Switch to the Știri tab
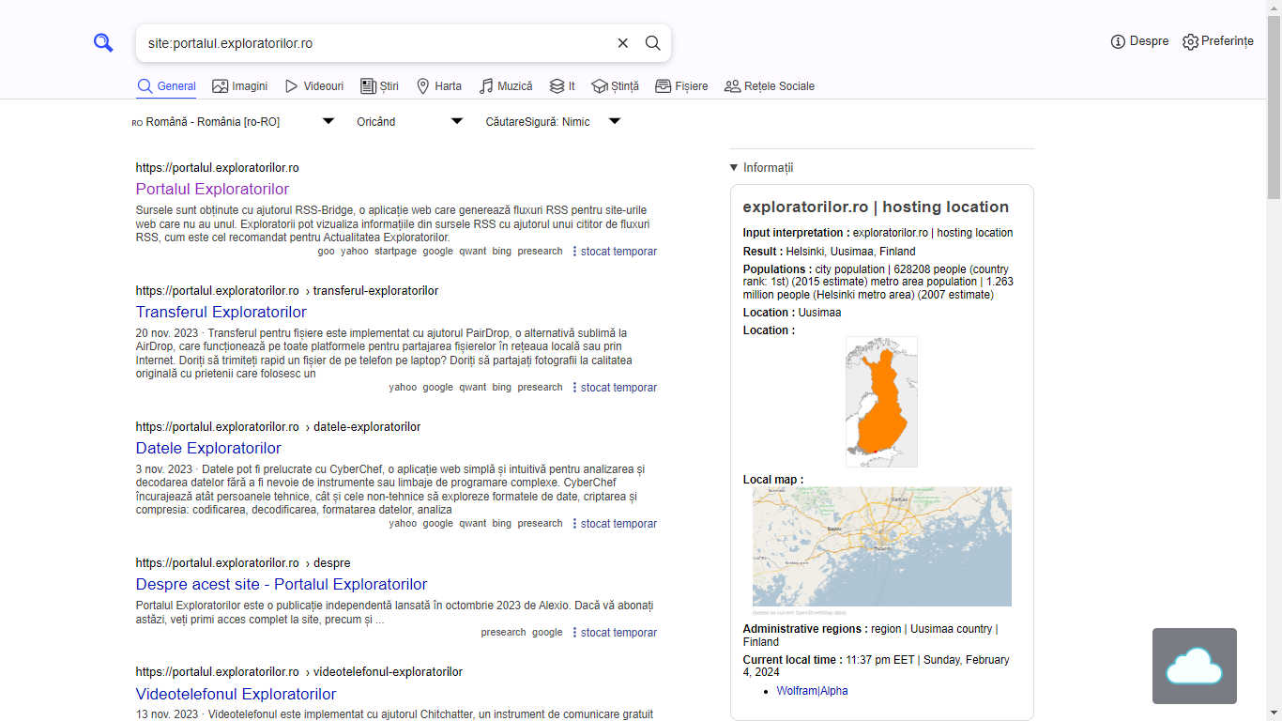1282x721 pixels. 379,85
